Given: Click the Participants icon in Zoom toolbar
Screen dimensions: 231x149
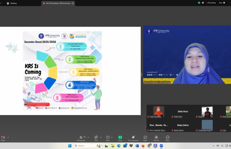Looking at the screenshot, I should coord(81,137).
